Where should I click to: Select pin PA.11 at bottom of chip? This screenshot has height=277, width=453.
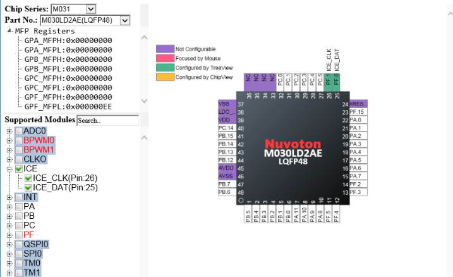296,214
